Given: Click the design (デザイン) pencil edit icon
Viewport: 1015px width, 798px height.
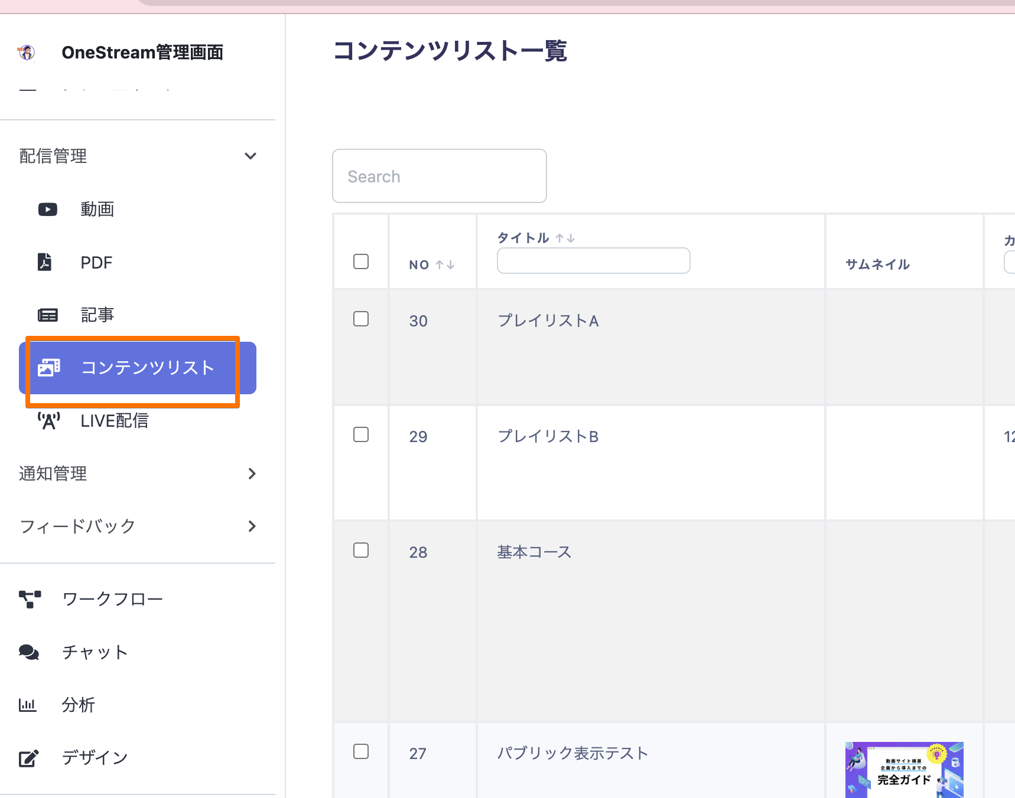Looking at the screenshot, I should click(28, 758).
